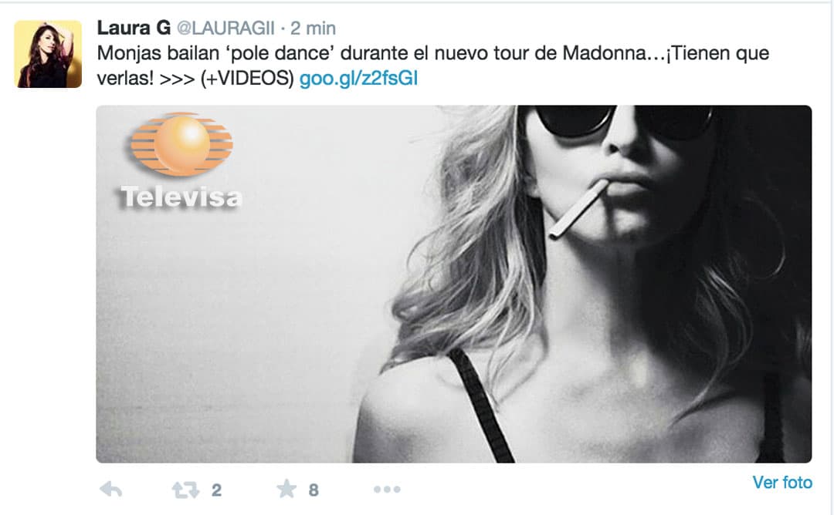Click the (+VIDEOS) text in tweet
This screenshot has height=515, width=834.
[247, 79]
